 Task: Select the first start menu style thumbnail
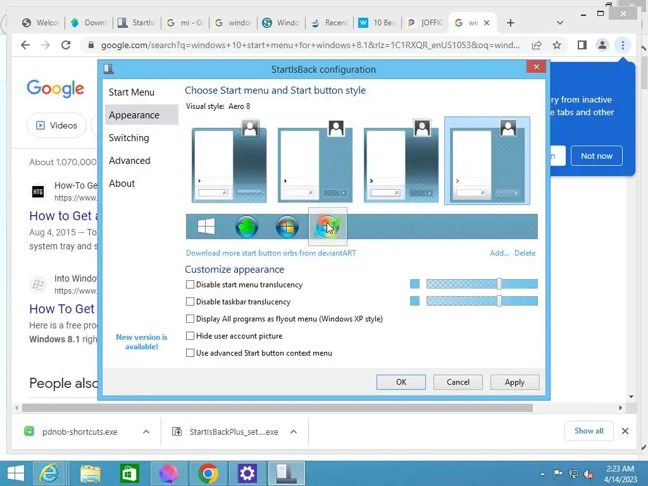point(229,161)
